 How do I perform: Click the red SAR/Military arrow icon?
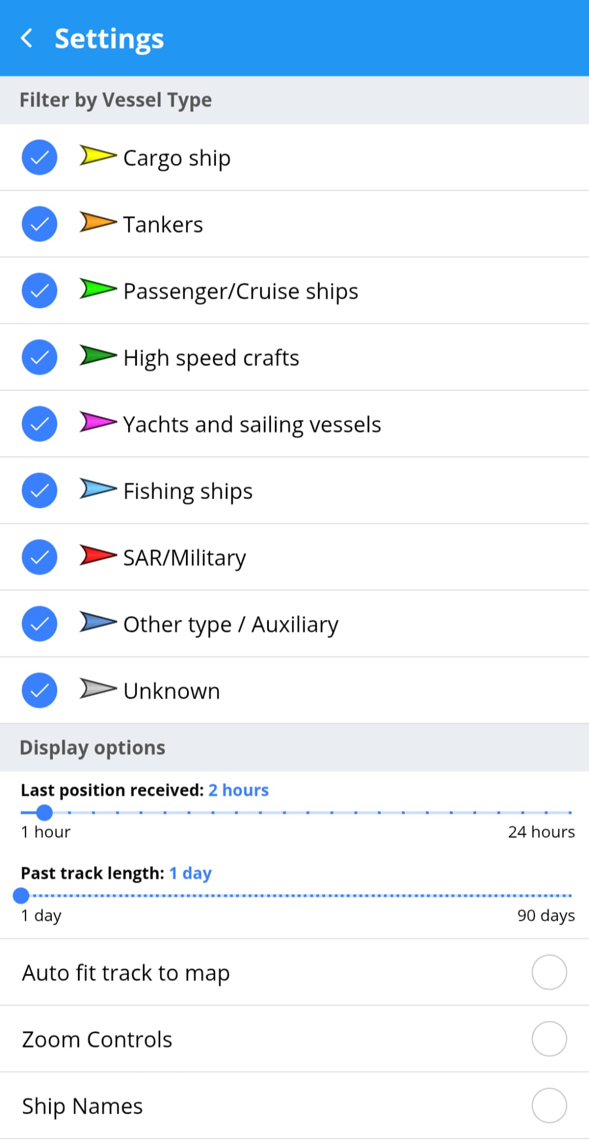click(x=97, y=555)
